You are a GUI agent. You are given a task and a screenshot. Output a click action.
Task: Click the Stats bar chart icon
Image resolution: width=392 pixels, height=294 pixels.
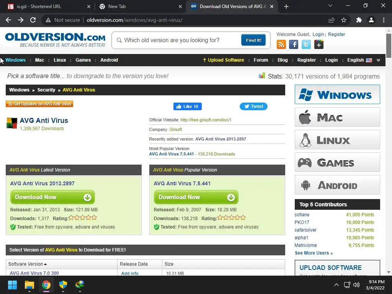pos(262,75)
